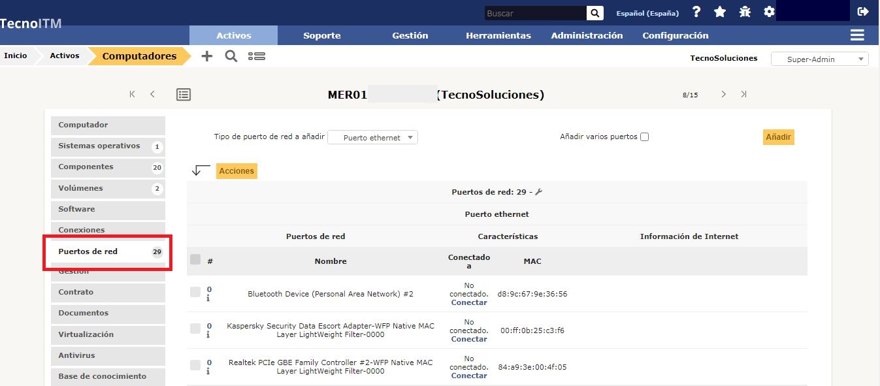Click the logout arrow icon

(862, 12)
